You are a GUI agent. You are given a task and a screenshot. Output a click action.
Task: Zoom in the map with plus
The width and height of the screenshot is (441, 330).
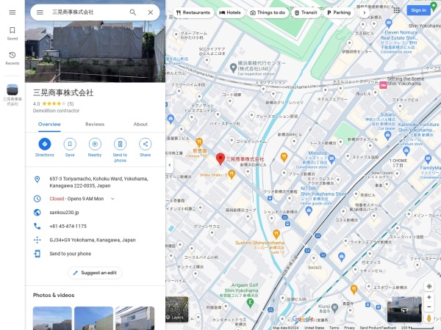tap(429, 297)
